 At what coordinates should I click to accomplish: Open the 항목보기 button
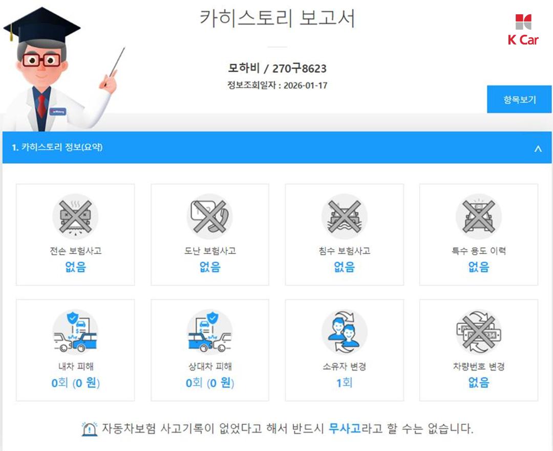click(x=519, y=99)
